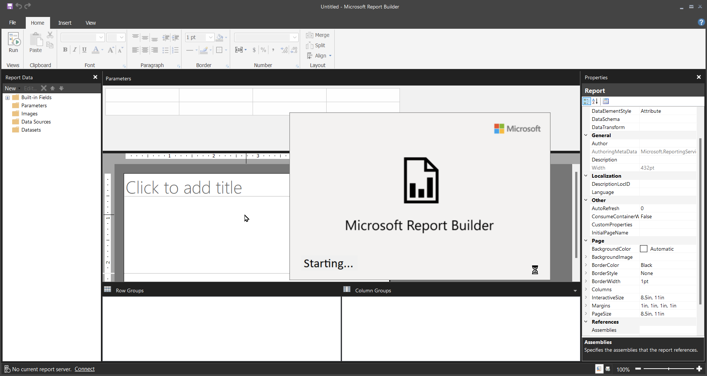Screen dimensions: 707x376
Task: Click the numbered list icon
Action: [176, 50]
